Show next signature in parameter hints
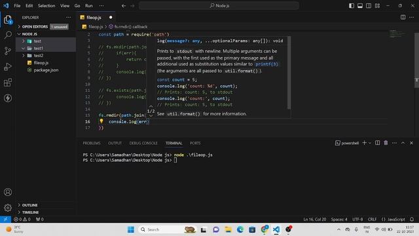This screenshot has height=236, width=419. point(151,115)
